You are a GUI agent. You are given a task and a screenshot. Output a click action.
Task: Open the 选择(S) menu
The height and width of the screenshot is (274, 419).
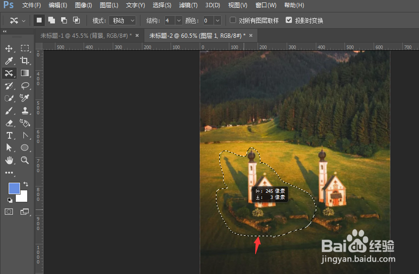click(161, 5)
